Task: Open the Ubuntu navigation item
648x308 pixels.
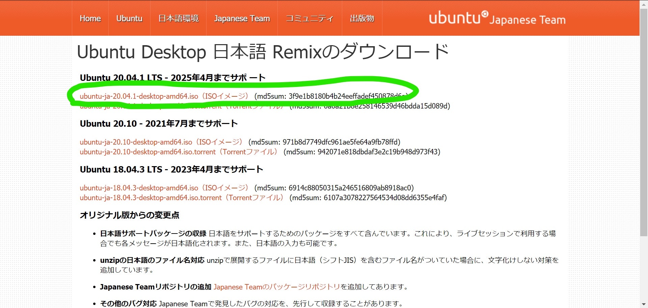Action: pos(129,18)
